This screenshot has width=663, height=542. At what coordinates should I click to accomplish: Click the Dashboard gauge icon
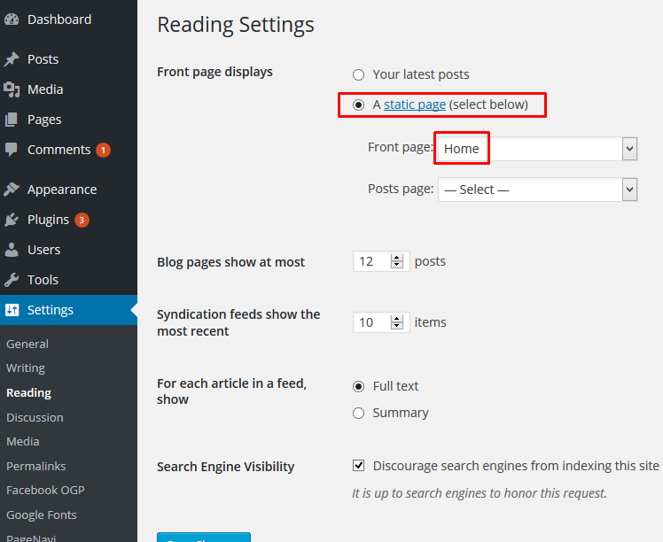pyautogui.click(x=12, y=19)
